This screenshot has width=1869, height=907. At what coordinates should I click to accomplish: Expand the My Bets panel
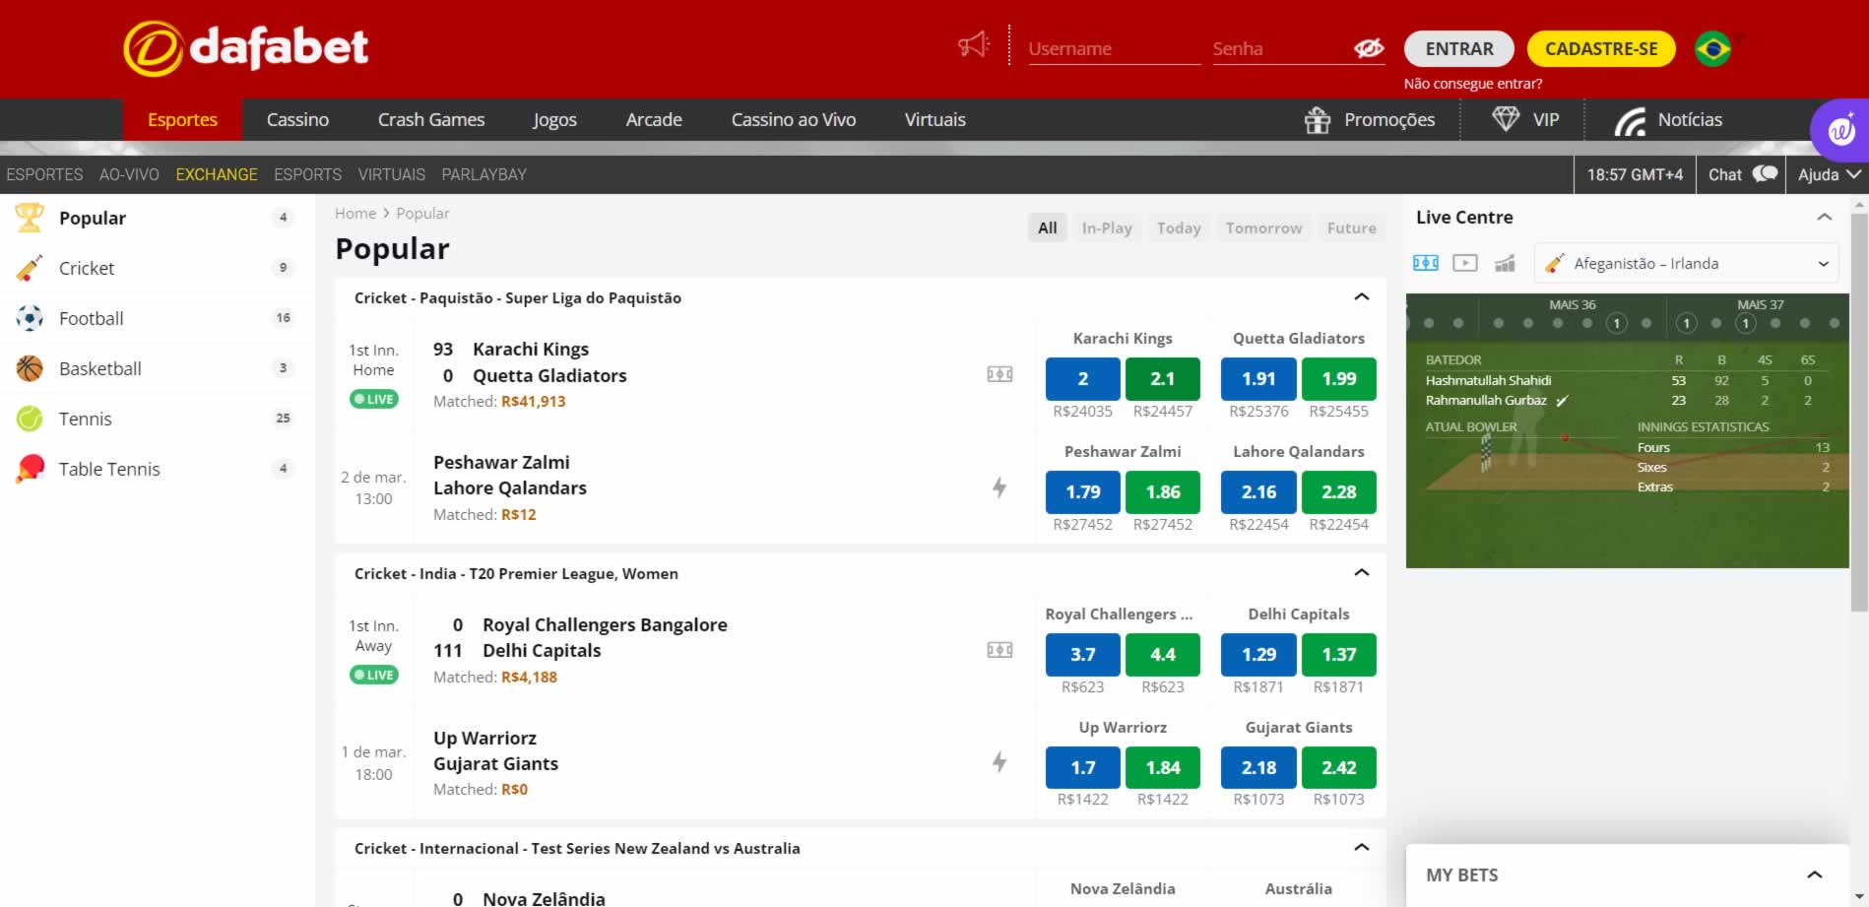coord(1815,875)
